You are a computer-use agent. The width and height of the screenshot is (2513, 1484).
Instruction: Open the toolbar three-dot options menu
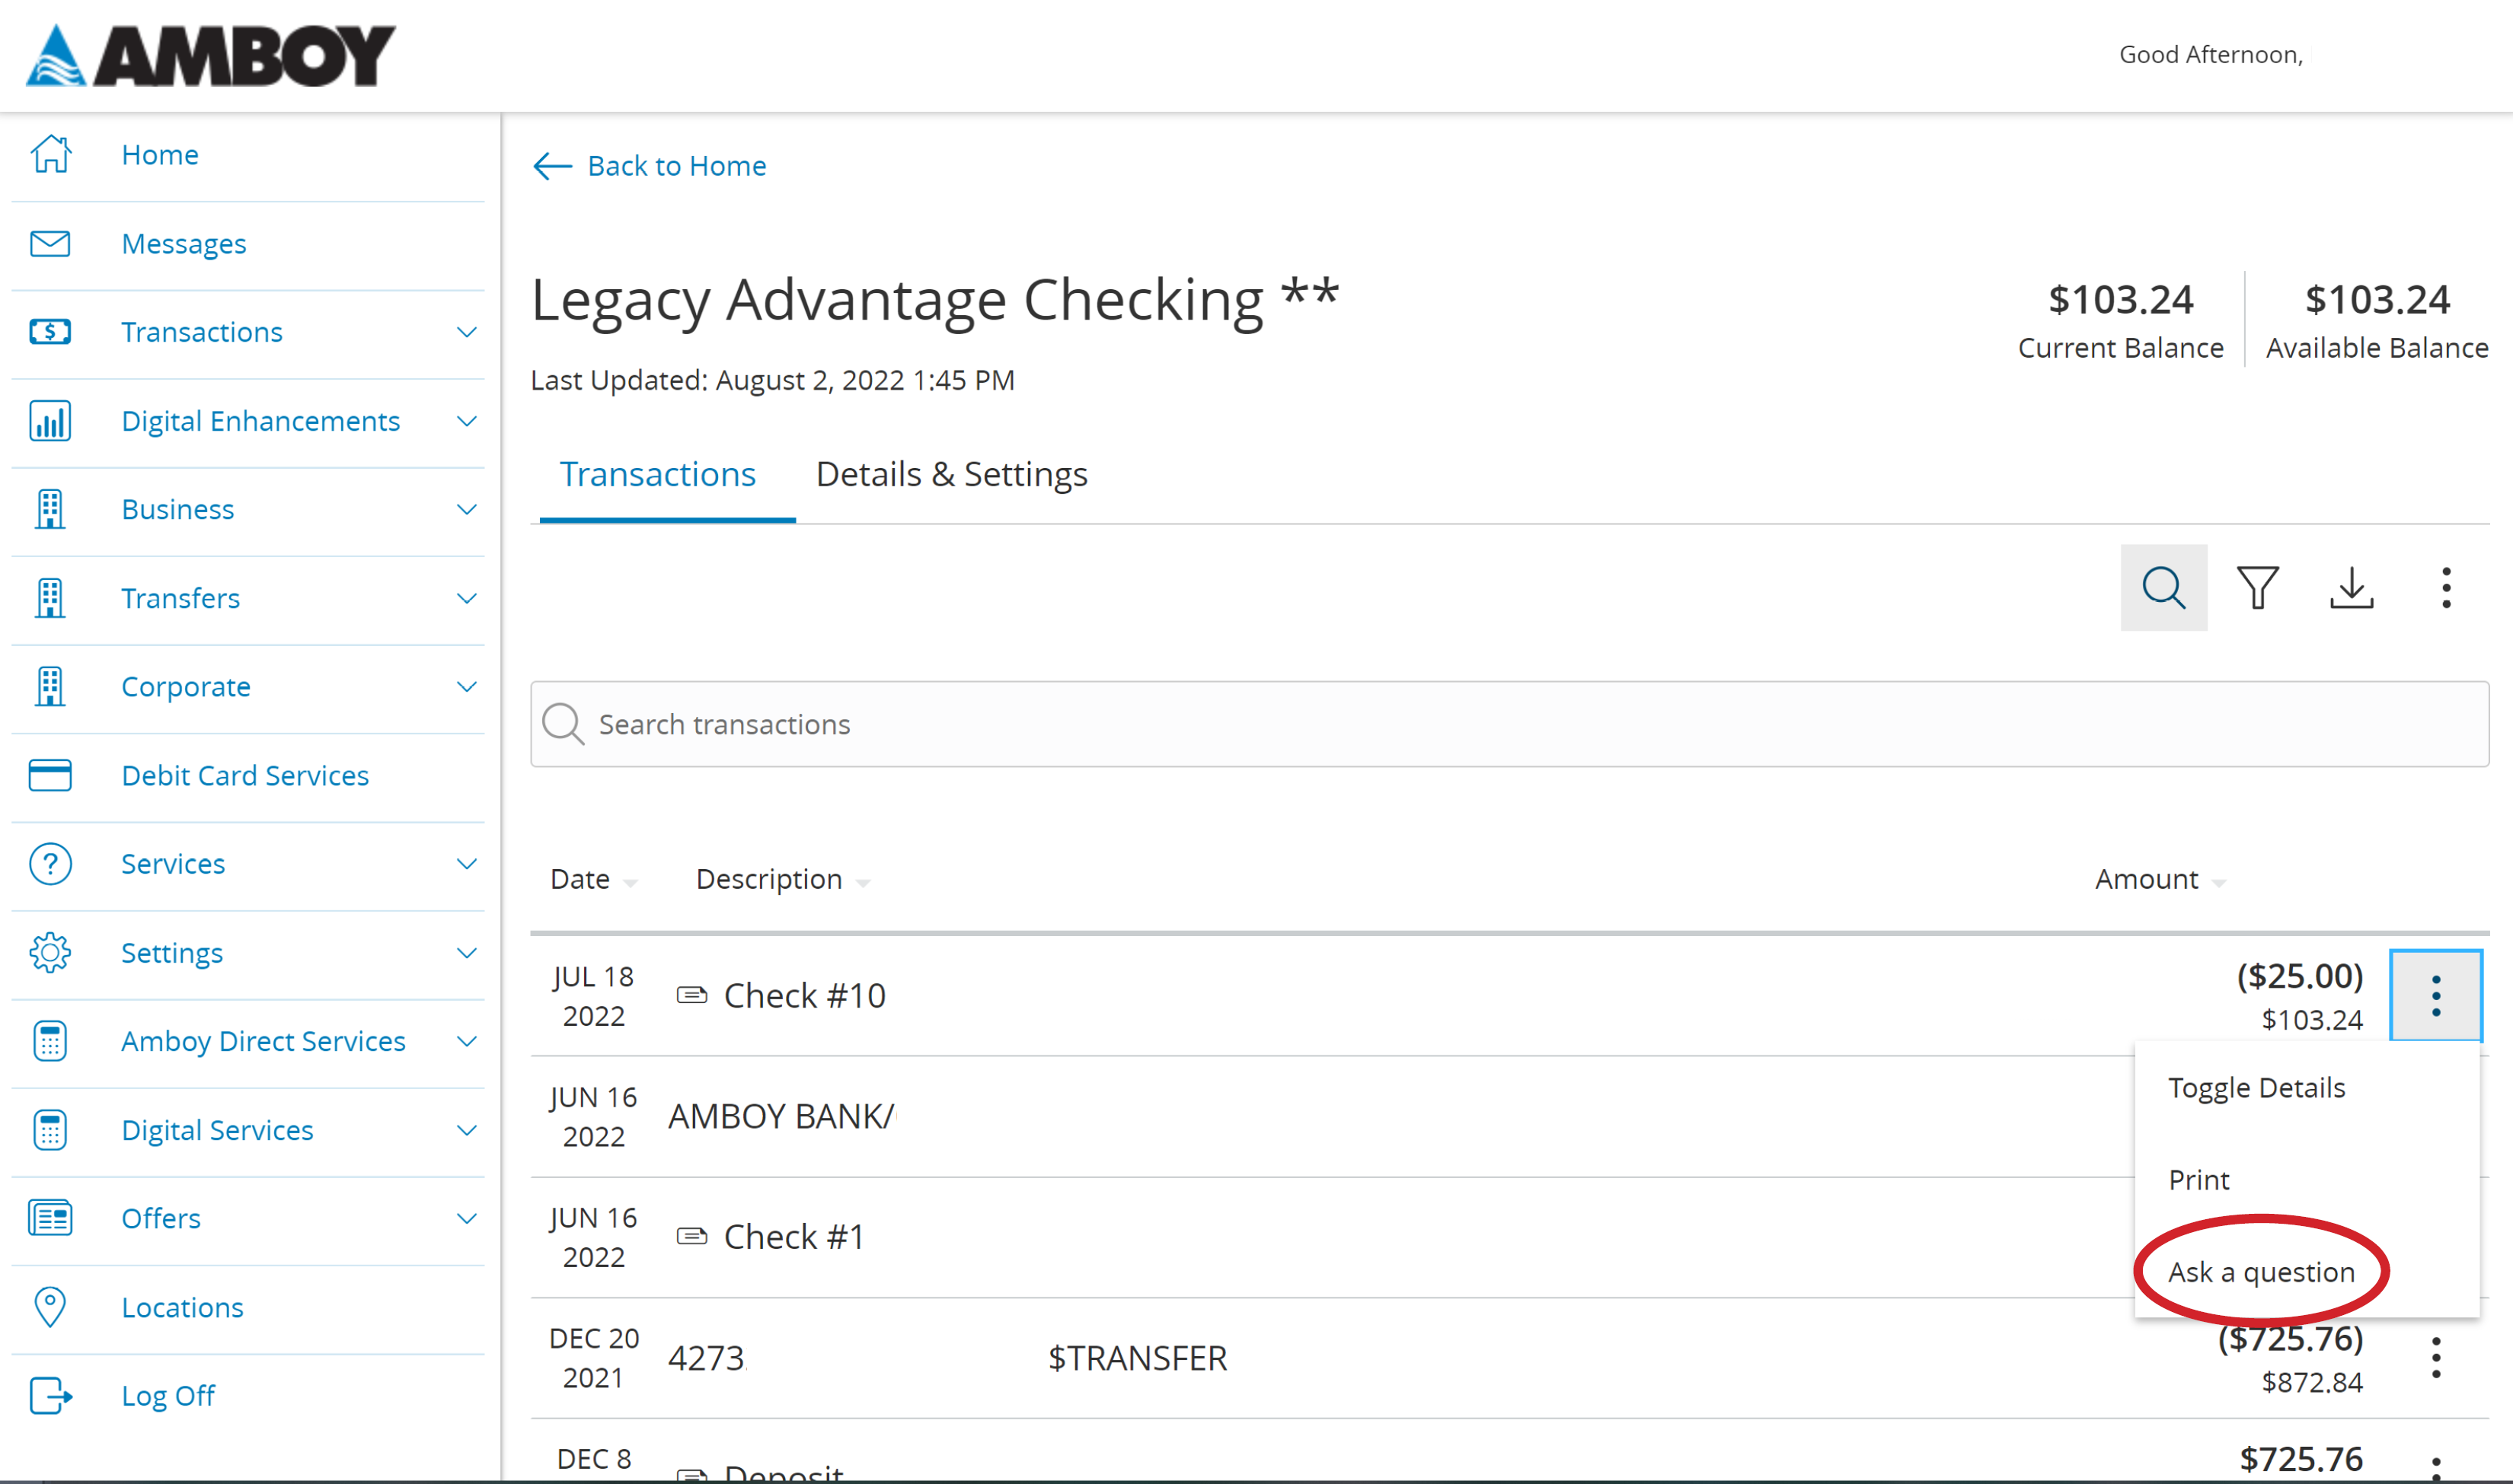(x=2445, y=587)
